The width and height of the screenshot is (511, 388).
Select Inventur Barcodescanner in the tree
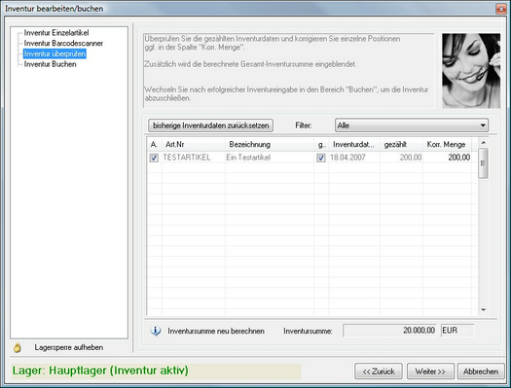[x=63, y=44]
